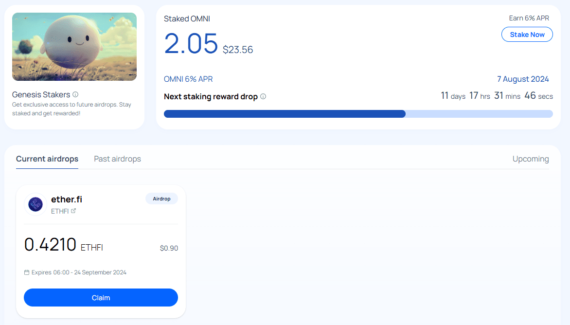Click the ether.fi round logo icon
The image size is (570, 325).
coord(36,204)
